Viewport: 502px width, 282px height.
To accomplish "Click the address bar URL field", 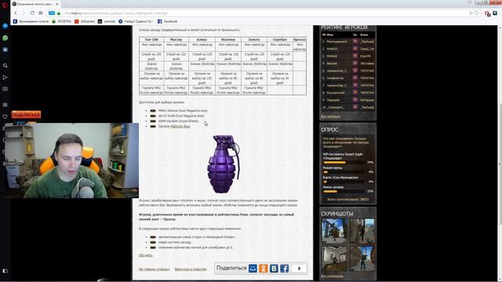I will pos(263,13).
